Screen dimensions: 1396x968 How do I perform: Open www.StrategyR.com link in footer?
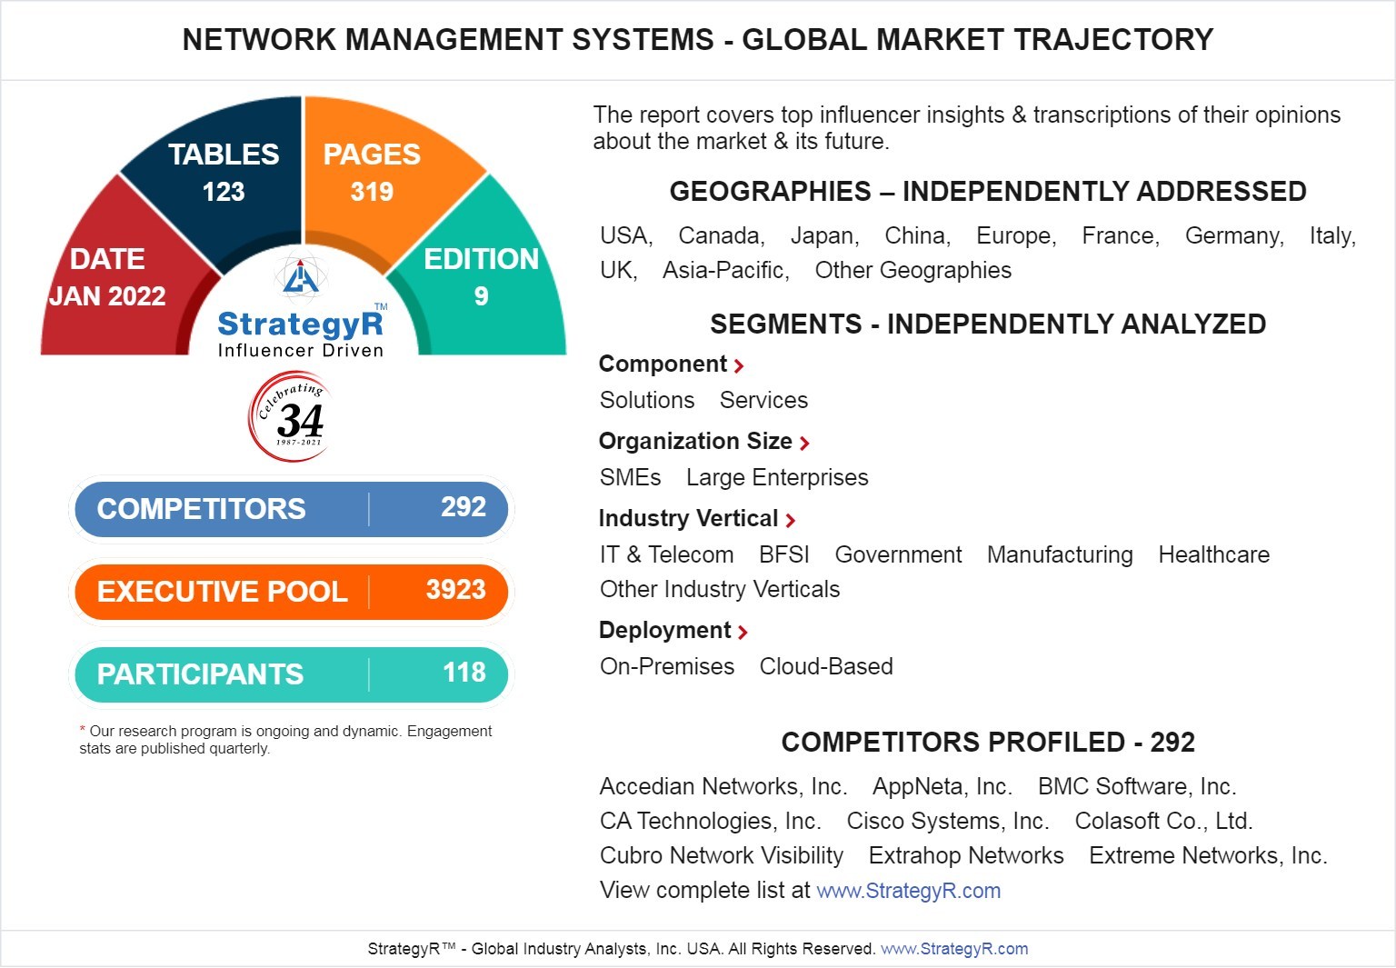coord(954,949)
